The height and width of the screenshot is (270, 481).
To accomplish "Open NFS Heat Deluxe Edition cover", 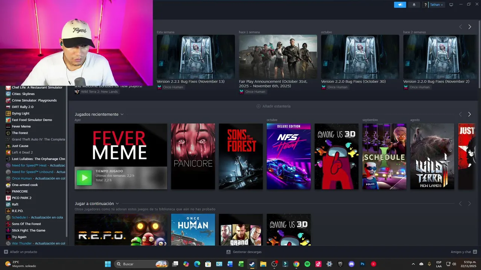I will coord(289,156).
